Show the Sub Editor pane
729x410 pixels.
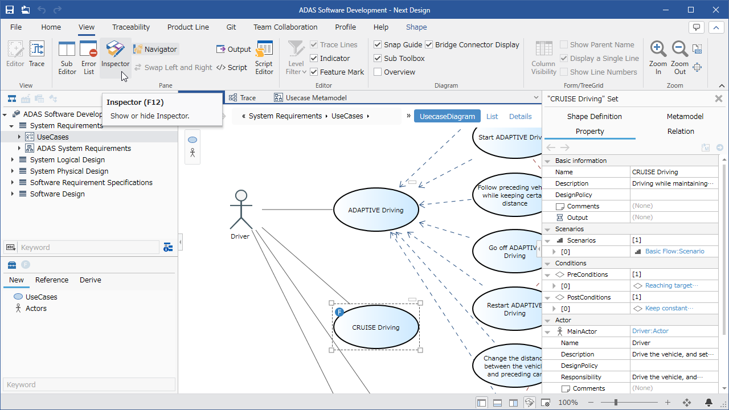[x=67, y=58]
